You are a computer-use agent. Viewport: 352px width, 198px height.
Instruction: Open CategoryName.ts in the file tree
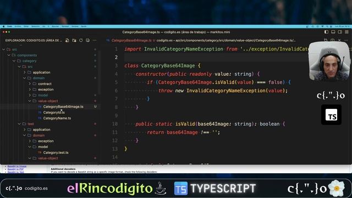point(57,118)
